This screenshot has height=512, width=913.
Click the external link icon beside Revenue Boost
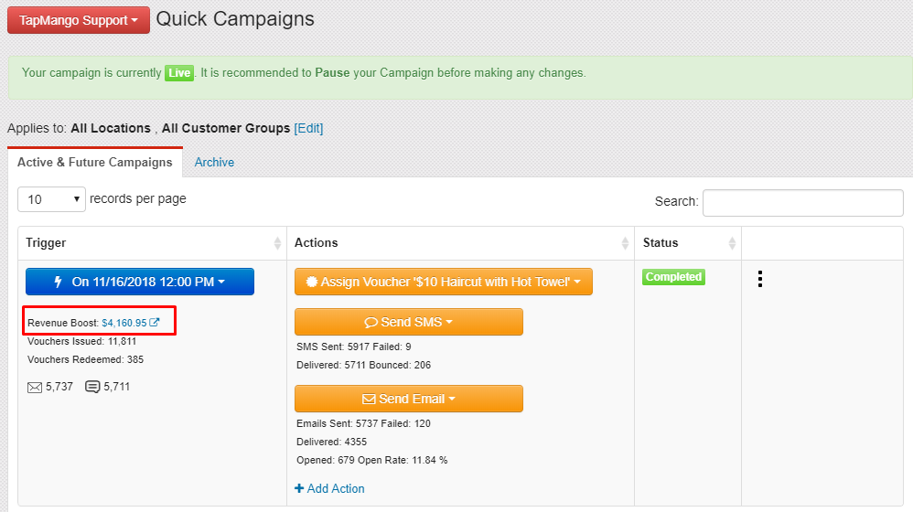[155, 323]
